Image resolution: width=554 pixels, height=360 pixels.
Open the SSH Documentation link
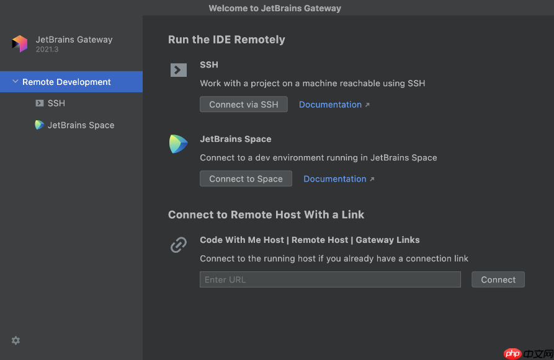(x=330, y=105)
